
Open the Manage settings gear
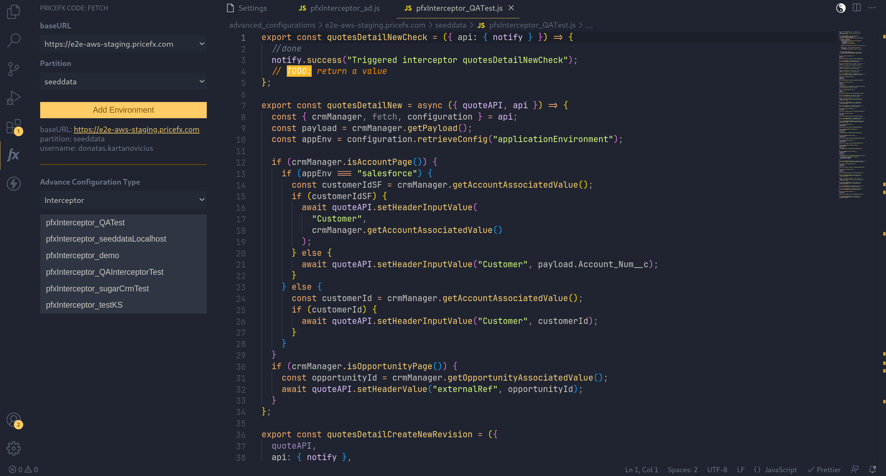[x=13, y=448]
